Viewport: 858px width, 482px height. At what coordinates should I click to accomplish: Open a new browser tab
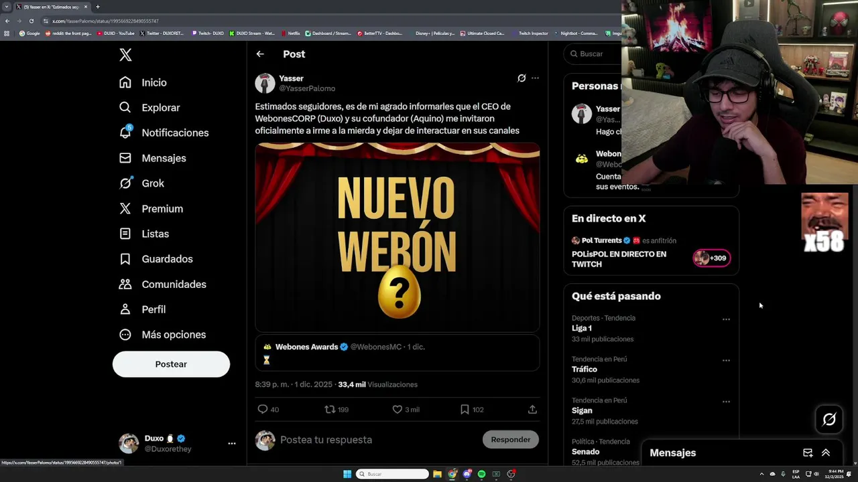98,7
